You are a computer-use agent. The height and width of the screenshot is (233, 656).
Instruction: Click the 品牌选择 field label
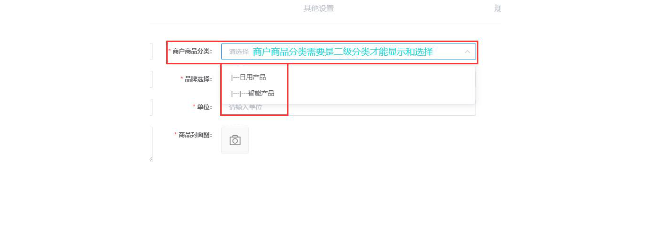pos(198,79)
